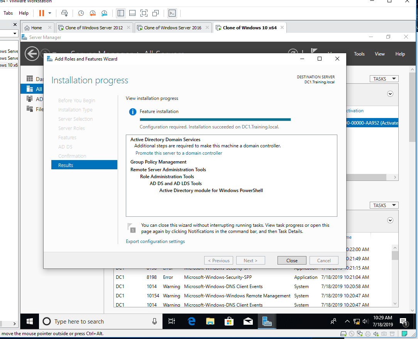This screenshot has height=339, width=418.
Task: Open Mail app from taskbar
Action: (x=248, y=321)
